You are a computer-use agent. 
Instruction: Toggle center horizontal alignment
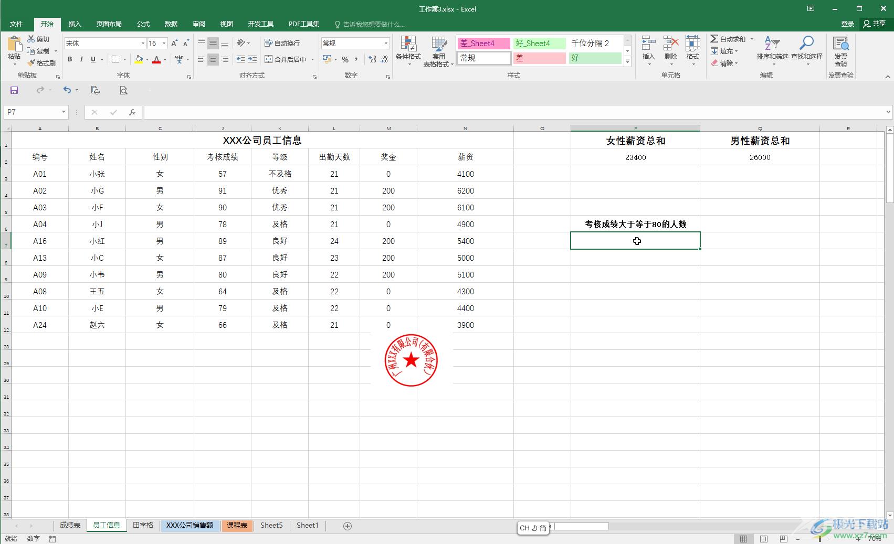click(213, 59)
